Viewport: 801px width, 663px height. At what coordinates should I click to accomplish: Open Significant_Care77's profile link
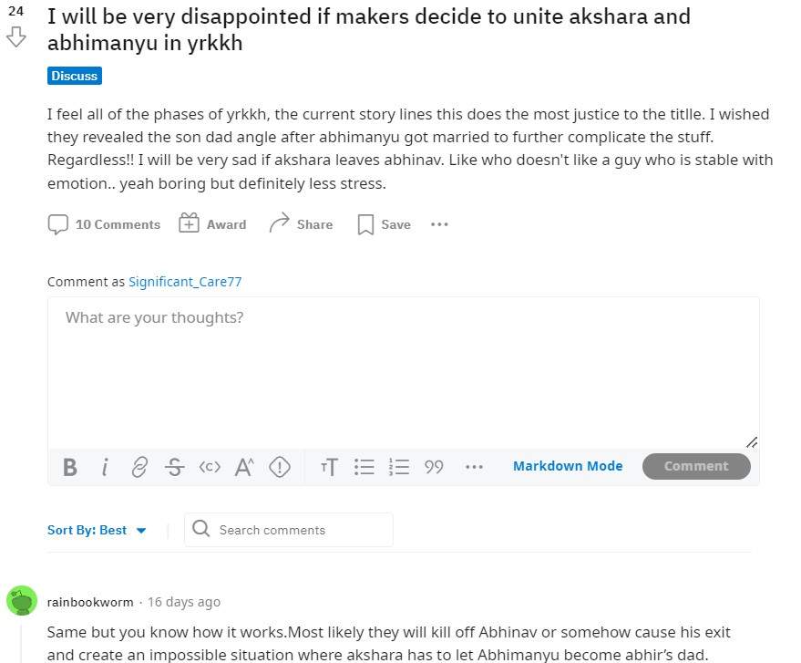pyautogui.click(x=185, y=282)
